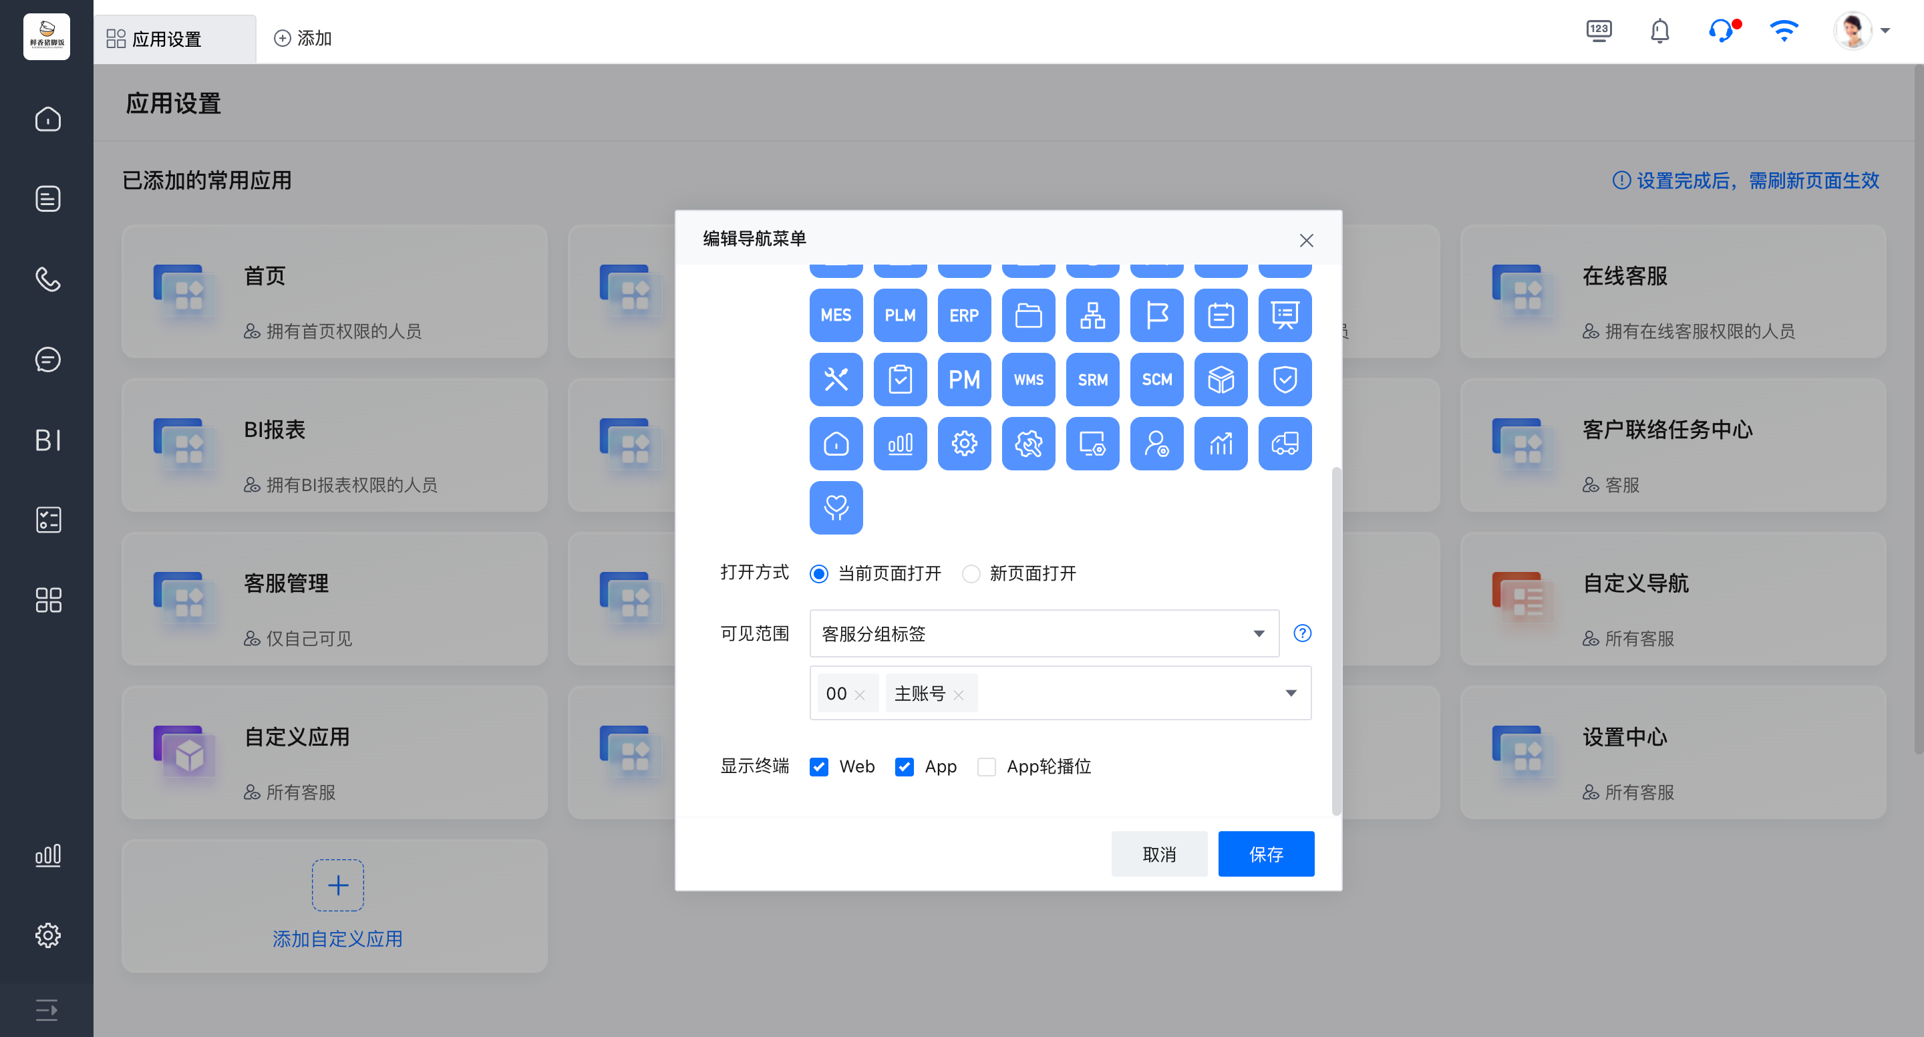The width and height of the screenshot is (1924, 1037).
Task: Select the MES icon in the icon grid
Action: [x=836, y=315]
